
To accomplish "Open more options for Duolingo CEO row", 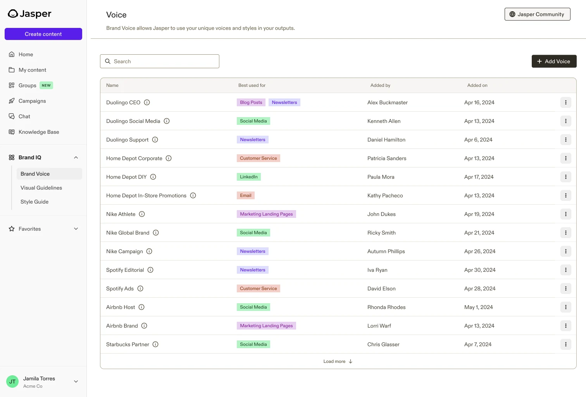I will pos(566,102).
